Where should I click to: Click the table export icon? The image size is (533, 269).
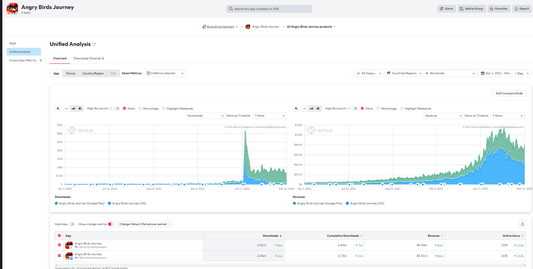(523, 224)
